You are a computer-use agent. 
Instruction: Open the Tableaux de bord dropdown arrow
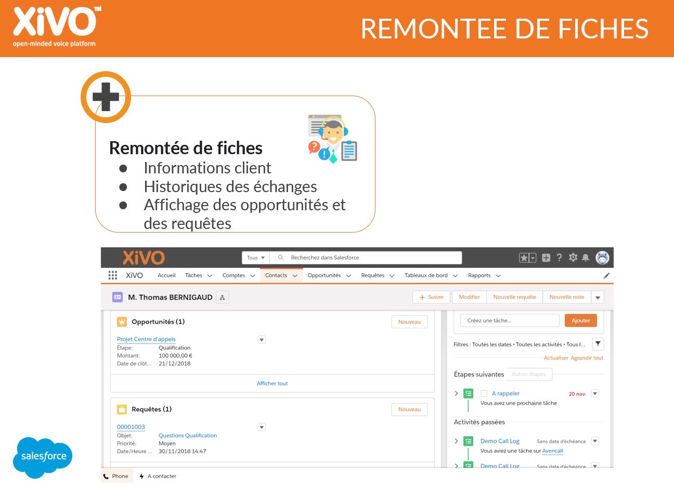tap(455, 276)
